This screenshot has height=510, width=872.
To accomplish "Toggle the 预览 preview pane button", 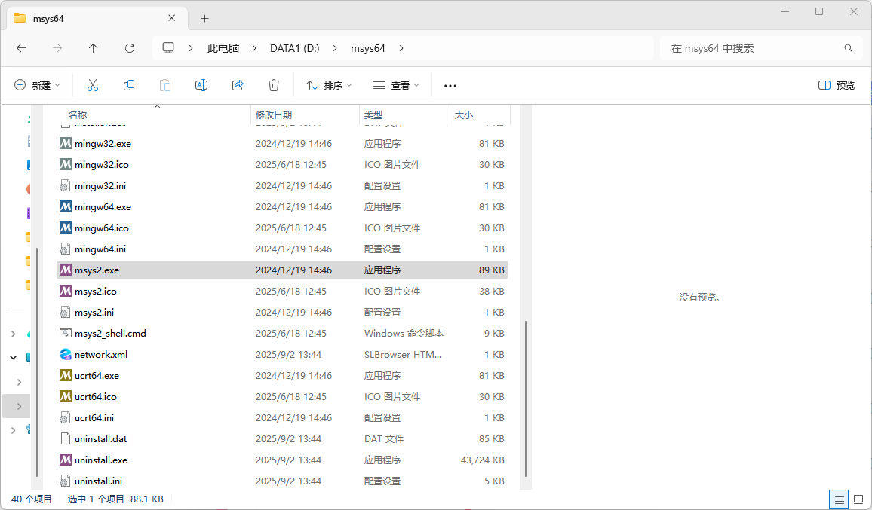I will coord(837,85).
